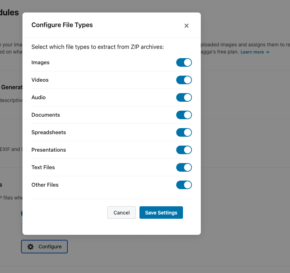The image size is (290, 273).
Task: Click the Cancel button
Action: point(121,213)
